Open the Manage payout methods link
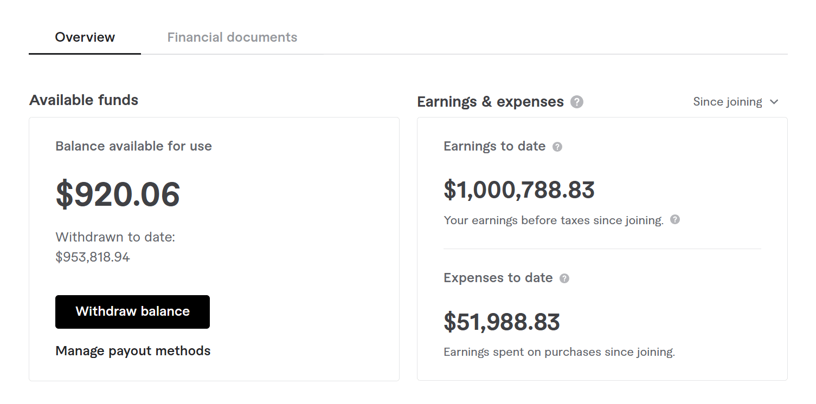 tap(133, 351)
